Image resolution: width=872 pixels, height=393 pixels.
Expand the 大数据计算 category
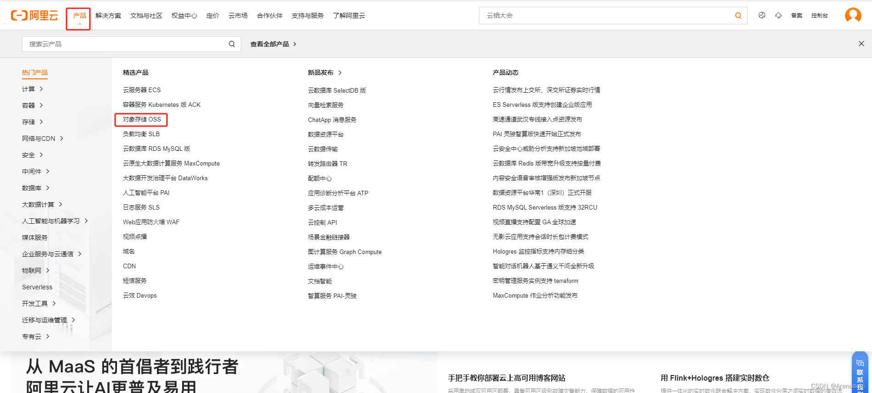coord(42,205)
